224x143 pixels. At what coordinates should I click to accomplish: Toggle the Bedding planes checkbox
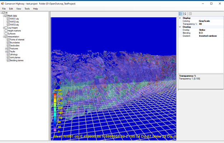pos(8,61)
